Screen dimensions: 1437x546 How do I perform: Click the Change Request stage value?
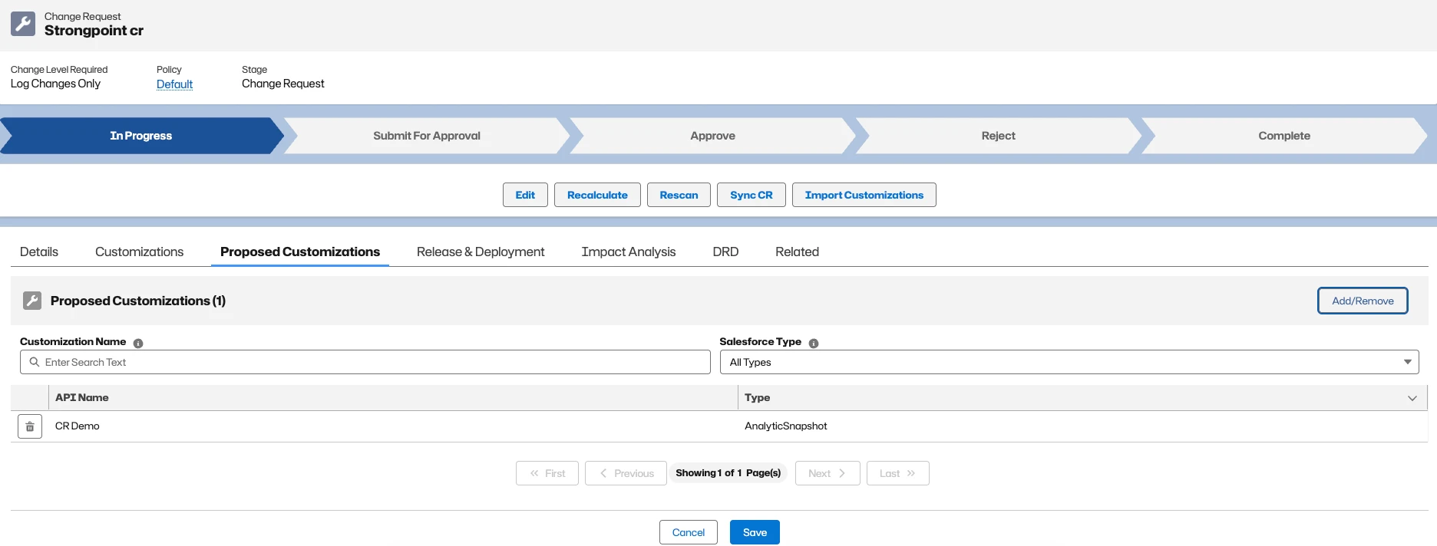pyautogui.click(x=283, y=84)
